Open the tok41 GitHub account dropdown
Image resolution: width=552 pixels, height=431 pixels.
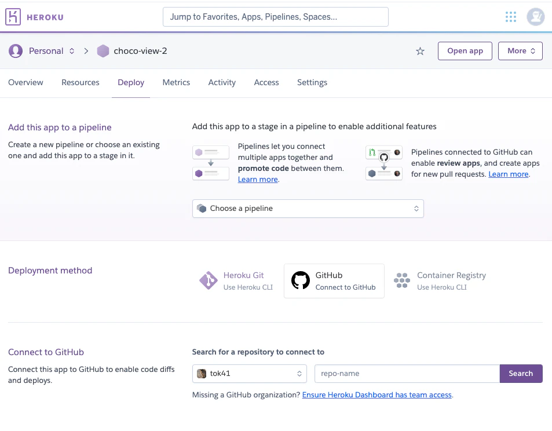249,374
